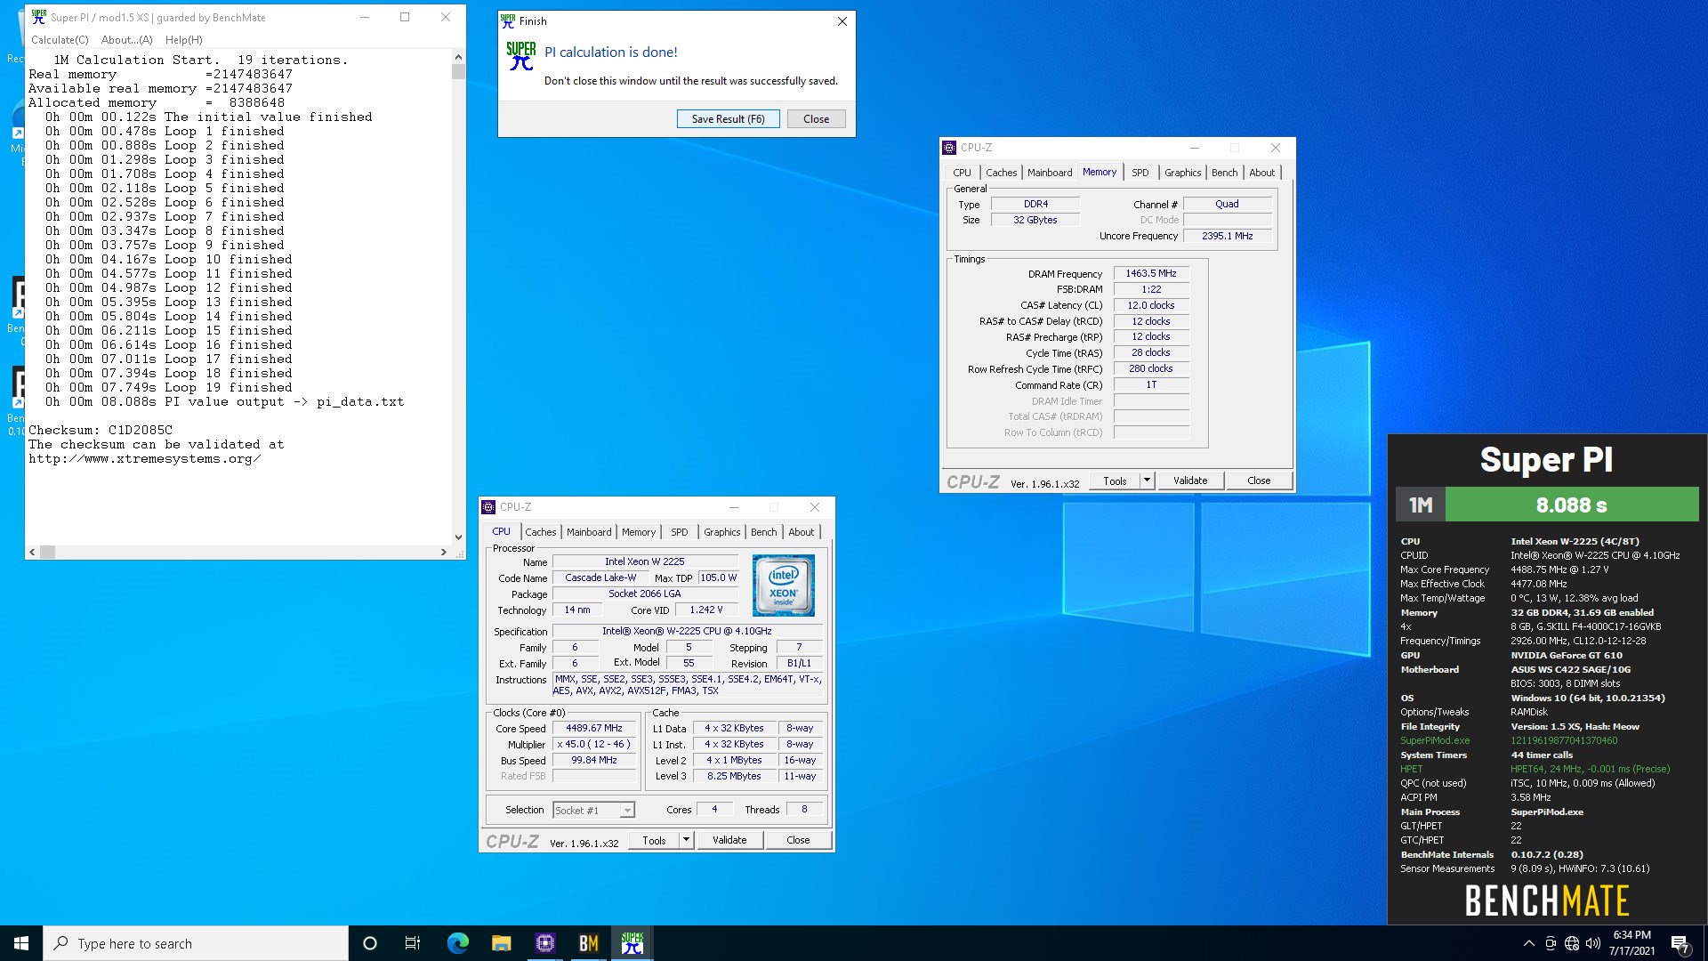Click DRAM Frequency value 1463.5 MHz
This screenshot has width=1708, height=961.
pyautogui.click(x=1150, y=274)
